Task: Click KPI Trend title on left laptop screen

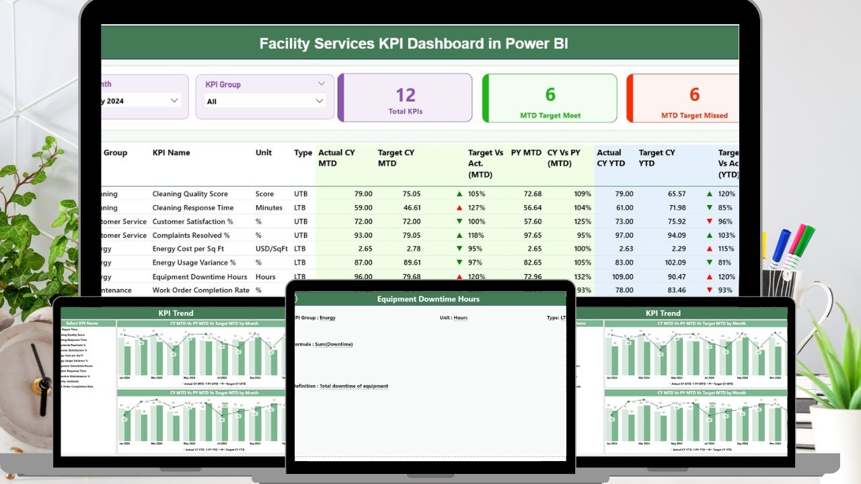Action: (176, 313)
